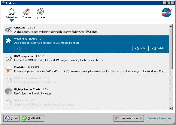Click the green checkmark icon on Find Updates
This screenshot has width=176, height=125.
24,118
